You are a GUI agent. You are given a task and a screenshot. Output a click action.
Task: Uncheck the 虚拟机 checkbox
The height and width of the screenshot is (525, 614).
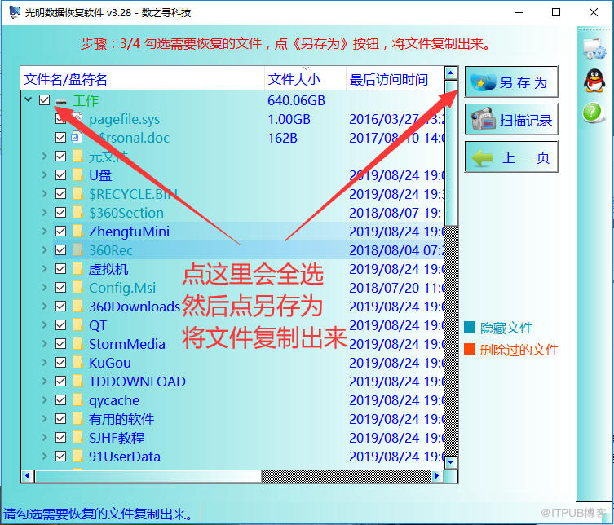click(60, 268)
